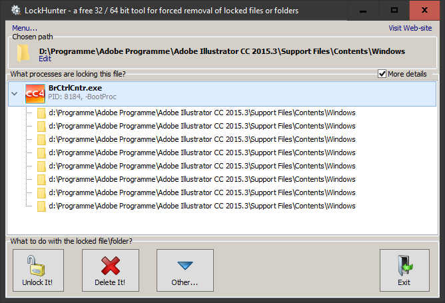
Task: Select the fifth locked Windows folder entry
Action: click(202, 166)
